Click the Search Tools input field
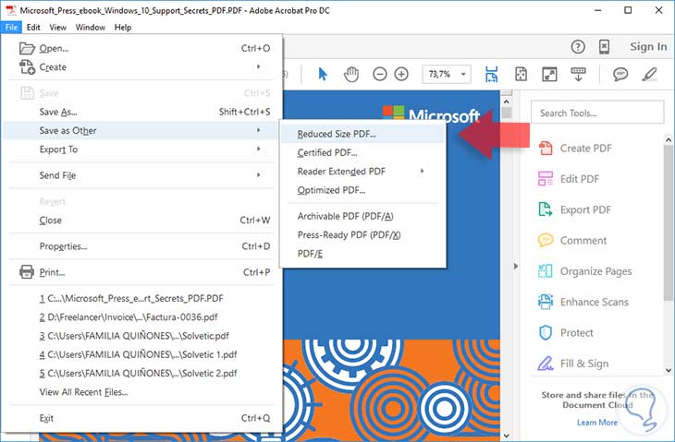The width and height of the screenshot is (675, 442). coord(597,113)
